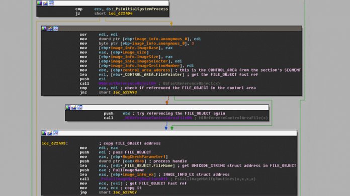Click the edit pencil icon on the loc_622493 block
The height and width of the screenshot is (196, 350).
click(50, 133)
